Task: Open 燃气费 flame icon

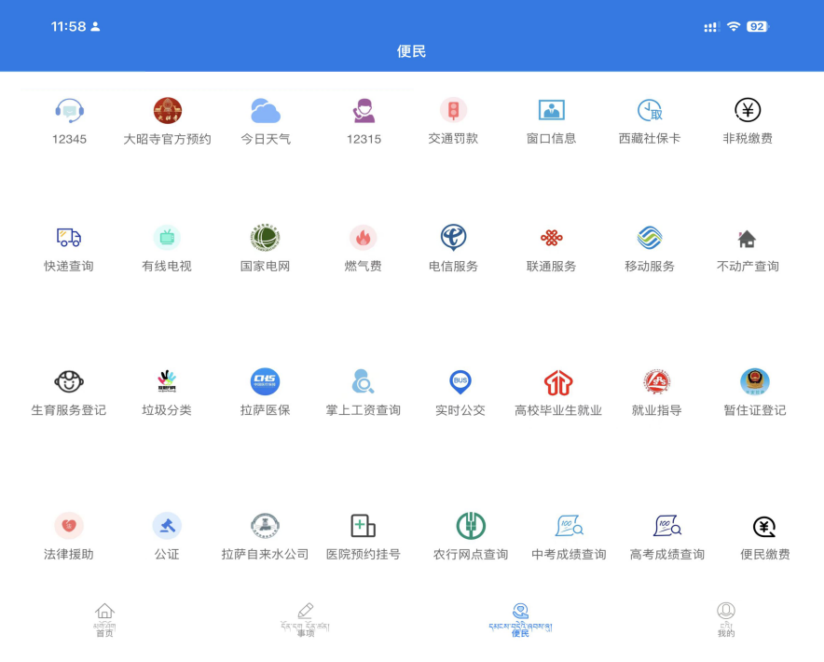Action: click(364, 238)
